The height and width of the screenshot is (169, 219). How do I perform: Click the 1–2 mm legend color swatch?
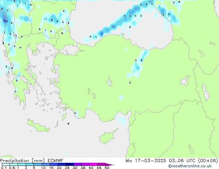click(22, 165)
